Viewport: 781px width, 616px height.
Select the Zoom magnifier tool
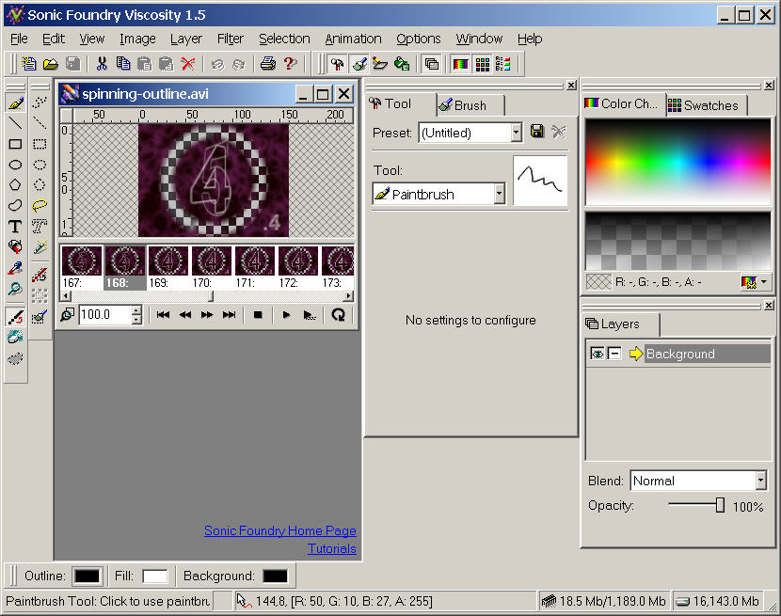pos(15,289)
